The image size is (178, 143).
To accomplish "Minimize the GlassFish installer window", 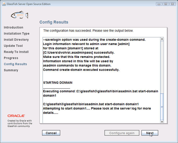I will (159, 4).
